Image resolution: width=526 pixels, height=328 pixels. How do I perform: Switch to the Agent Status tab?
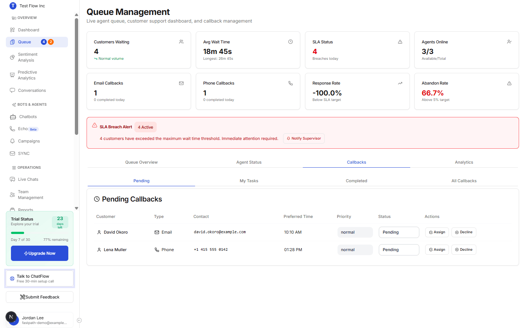249,162
